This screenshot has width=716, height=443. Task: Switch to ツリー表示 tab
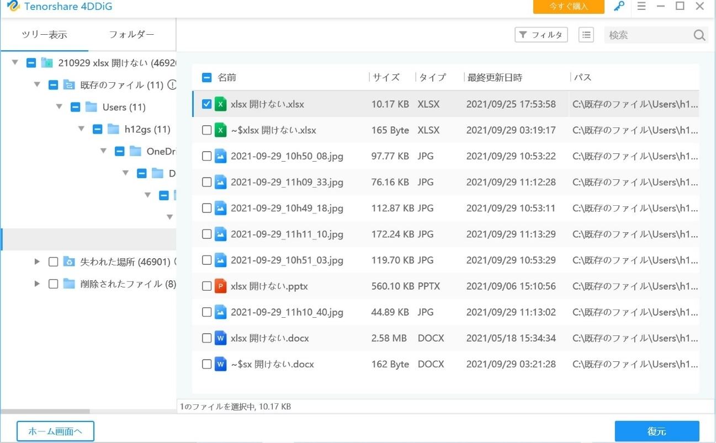coord(44,35)
